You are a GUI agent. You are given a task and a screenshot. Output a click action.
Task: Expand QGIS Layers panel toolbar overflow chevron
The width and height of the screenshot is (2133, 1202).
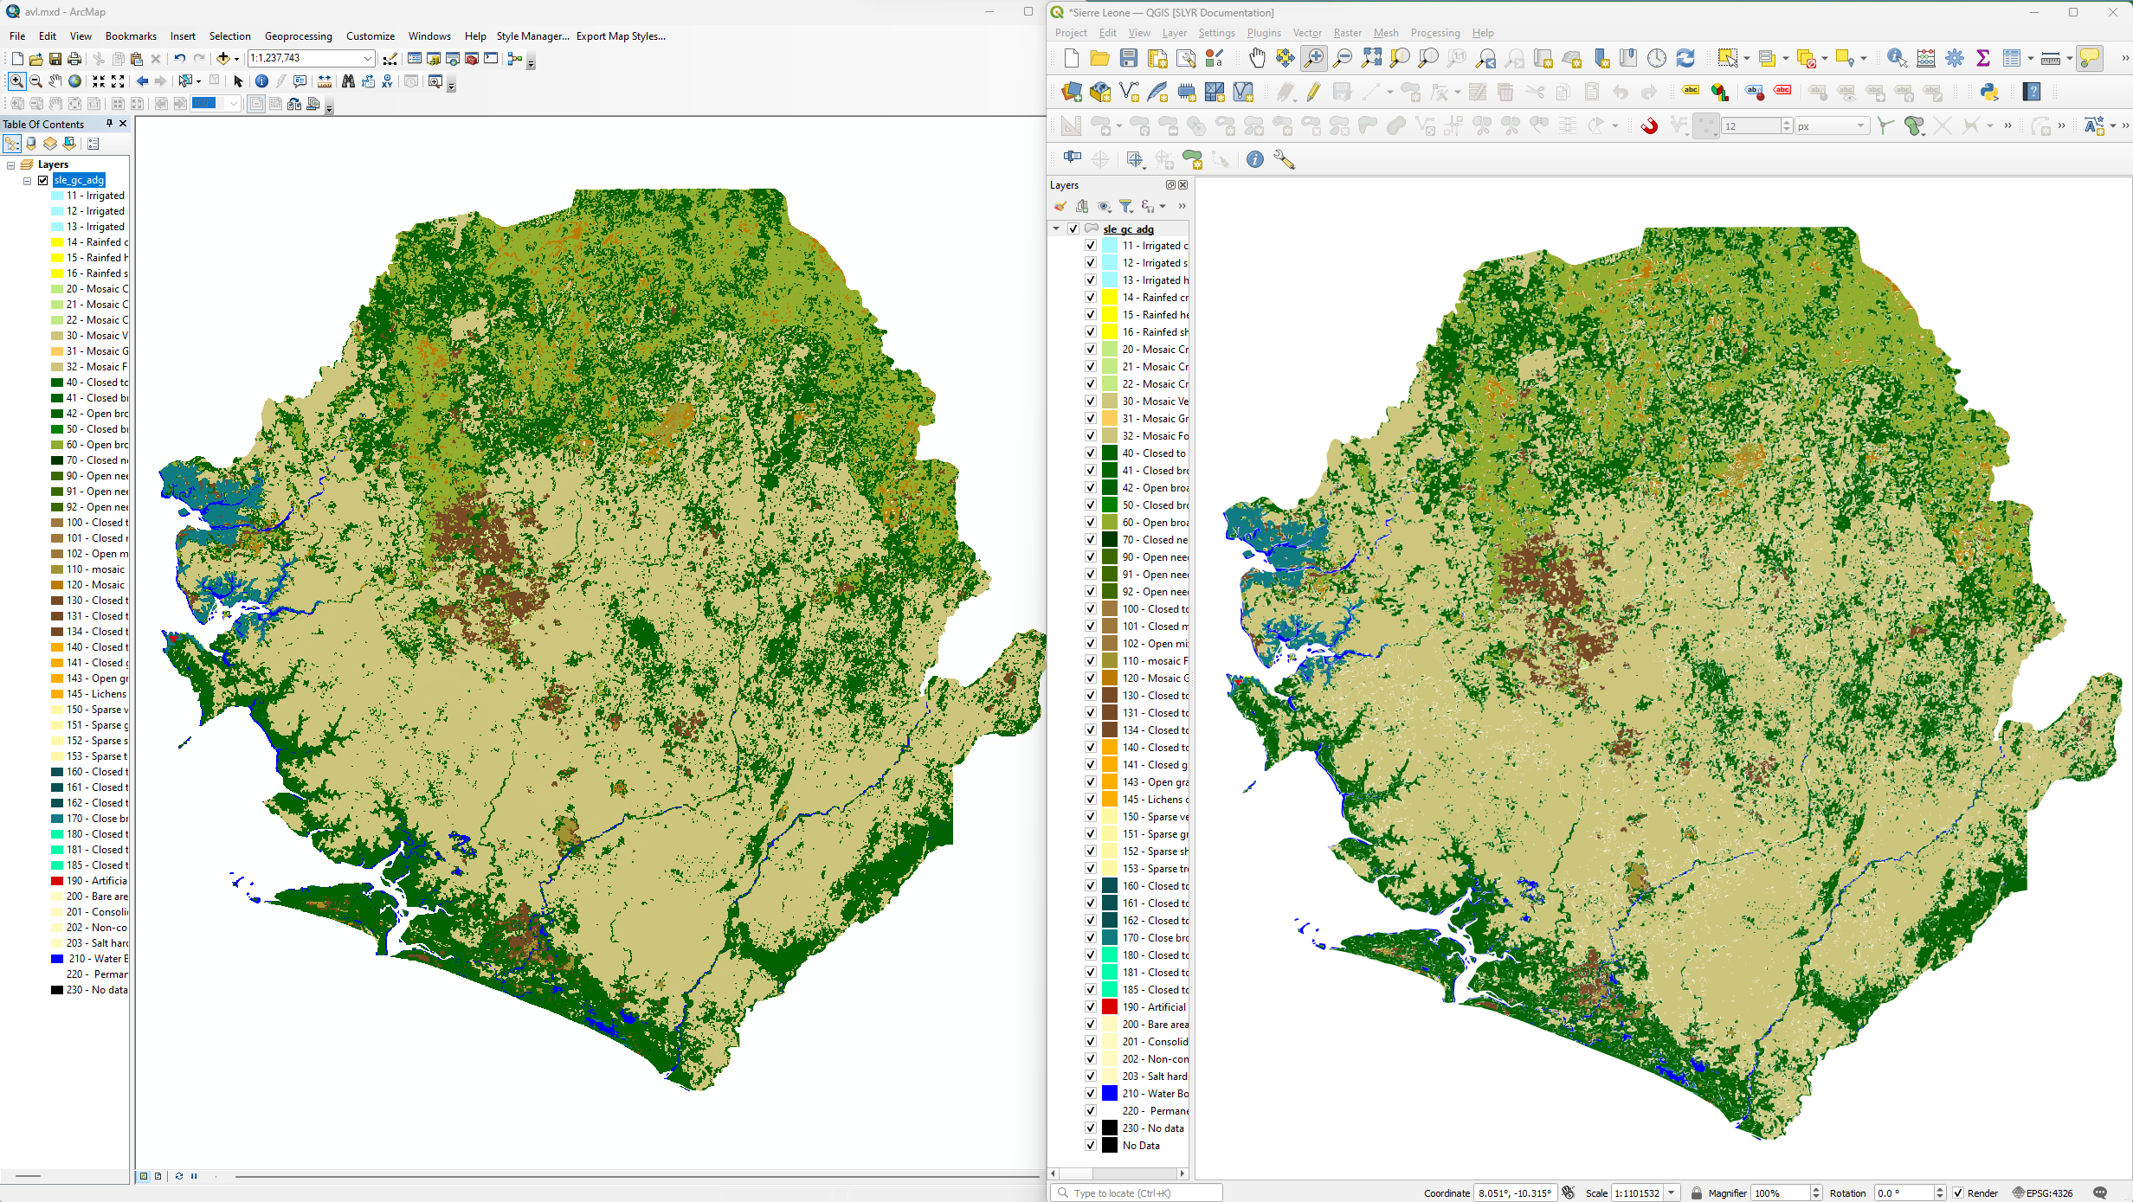pos(1182,206)
